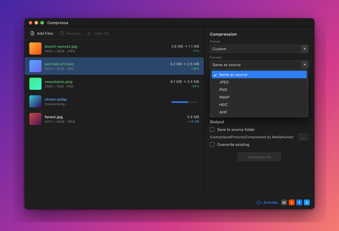
Task: Open the Preset dropdown showing Custom
Action: pos(259,49)
